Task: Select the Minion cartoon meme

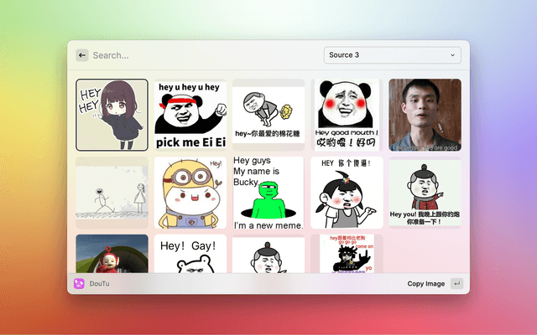Action: pyautogui.click(x=190, y=193)
